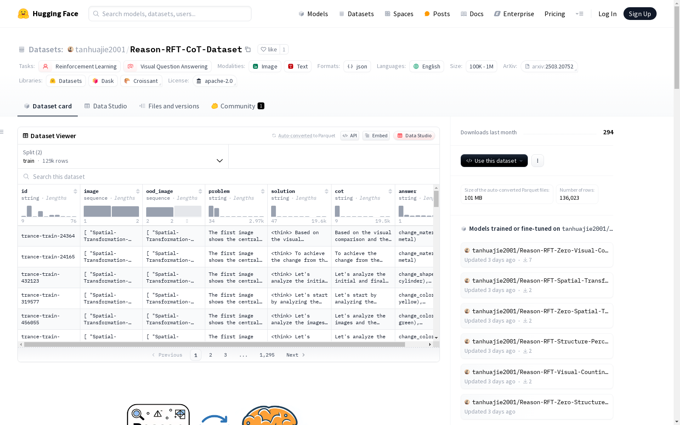
Task: Open the Reason-RFT-Zero-Visual-Co… model card
Action: coord(537,255)
